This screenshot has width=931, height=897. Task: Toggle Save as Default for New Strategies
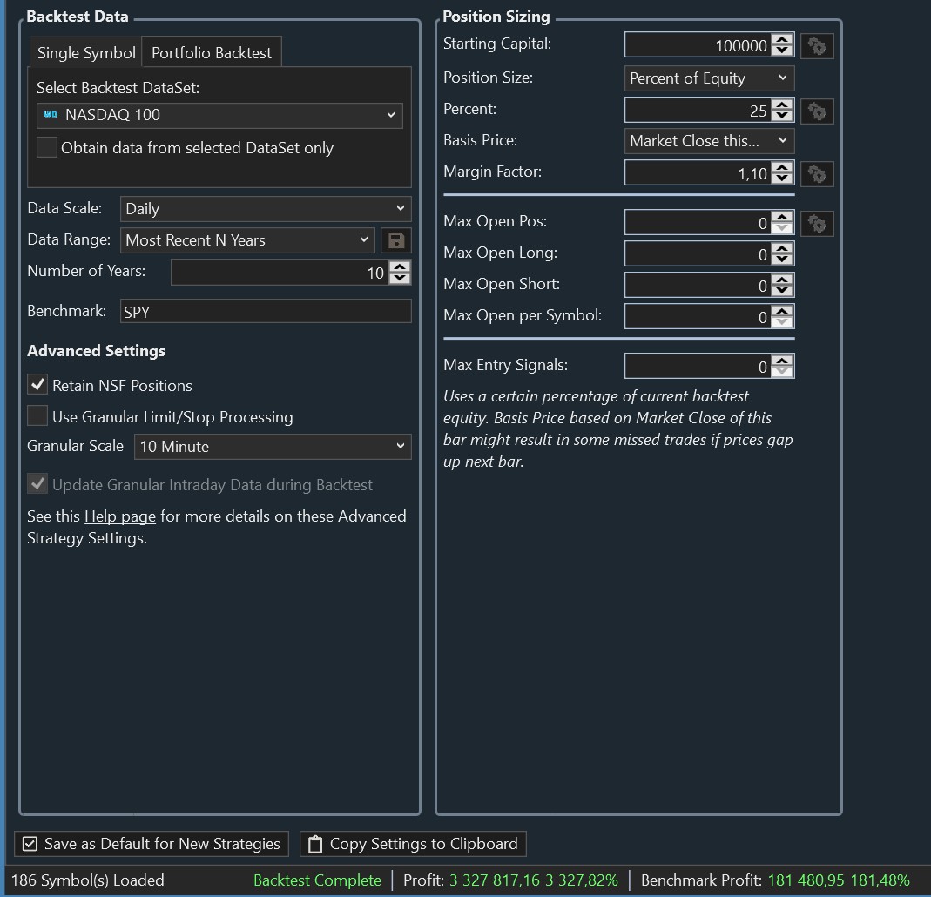click(x=30, y=844)
